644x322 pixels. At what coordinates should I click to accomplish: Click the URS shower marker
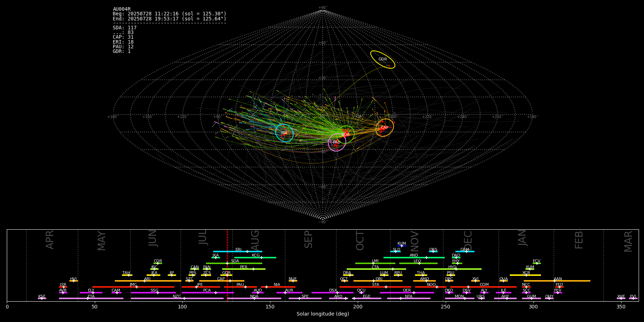[x=481, y=298]
